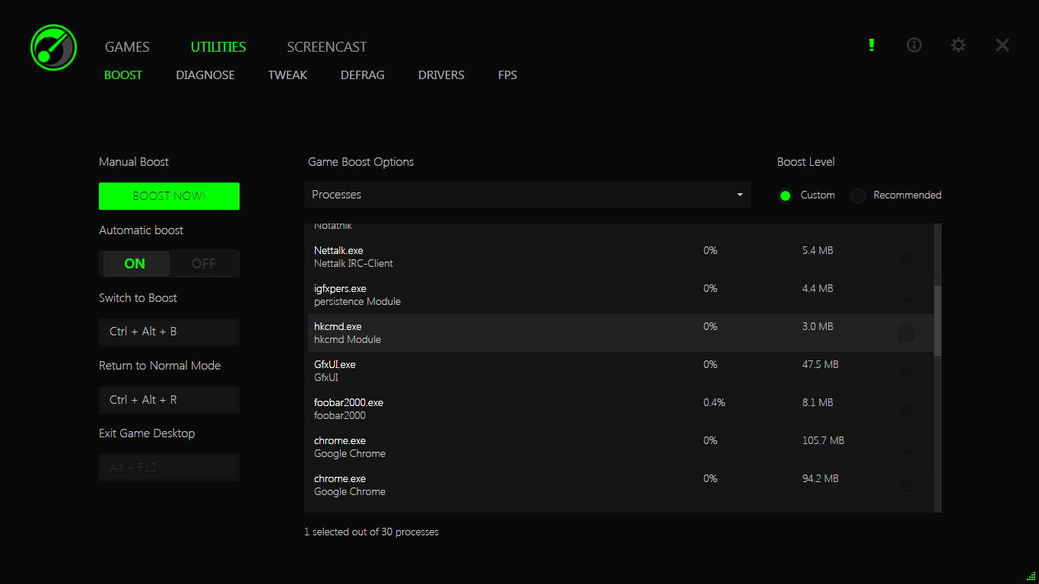Click the window resize grip icon
The image size is (1039, 584).
pos(1031,576)
